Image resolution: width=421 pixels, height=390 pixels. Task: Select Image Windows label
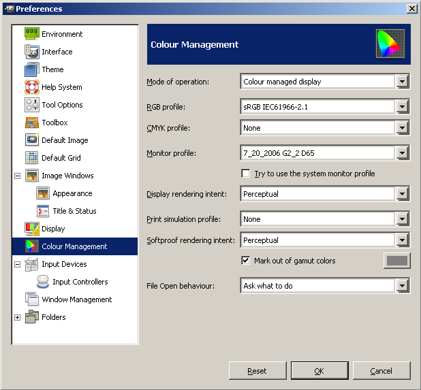click(67, 176)
